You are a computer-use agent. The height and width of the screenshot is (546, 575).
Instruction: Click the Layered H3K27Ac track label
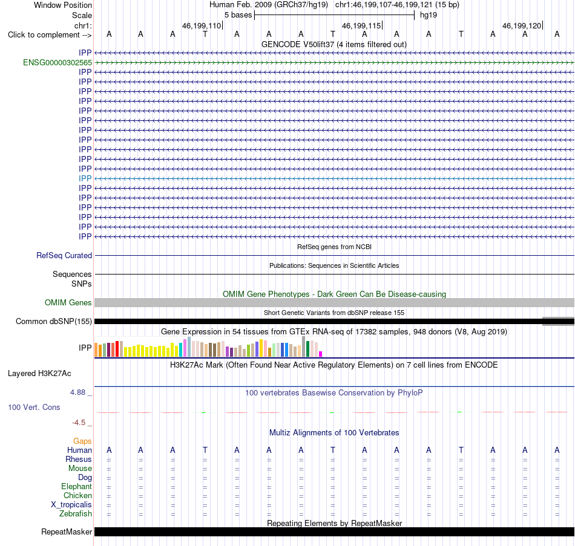pos(39,374)
